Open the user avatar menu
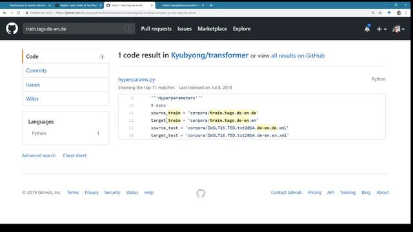Screen dimensions: 413x232 [x=398, y=29]
